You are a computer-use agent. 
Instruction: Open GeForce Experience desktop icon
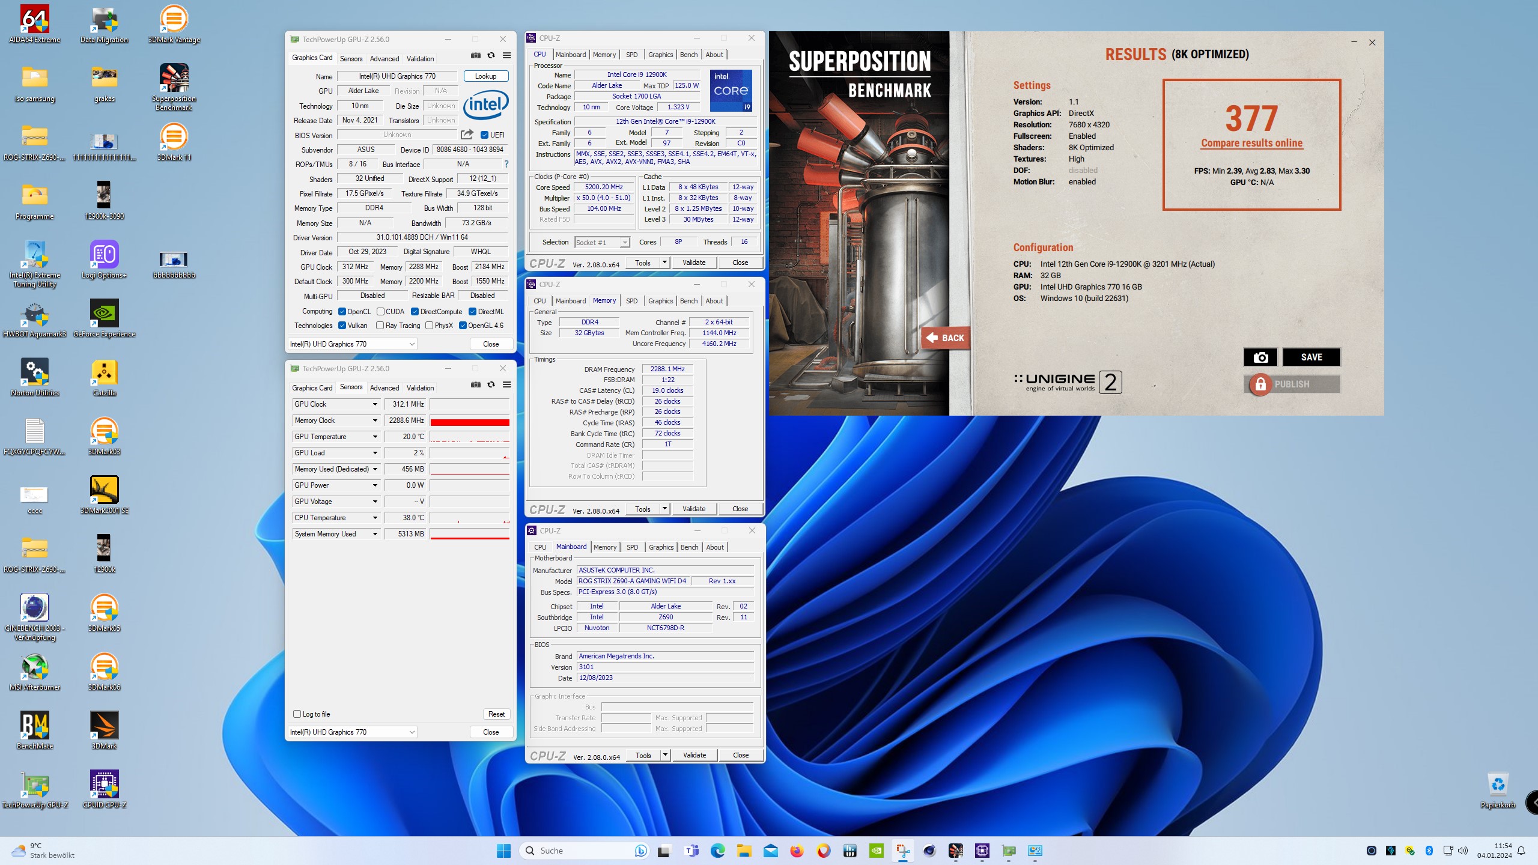(105, 319)
